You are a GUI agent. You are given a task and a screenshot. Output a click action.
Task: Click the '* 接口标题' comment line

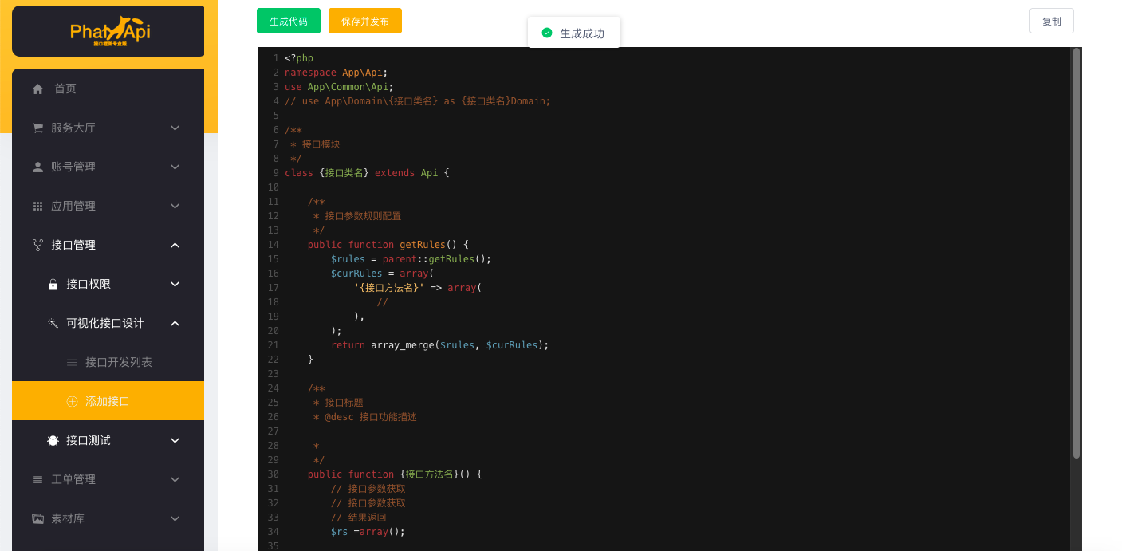pos(338,403)
